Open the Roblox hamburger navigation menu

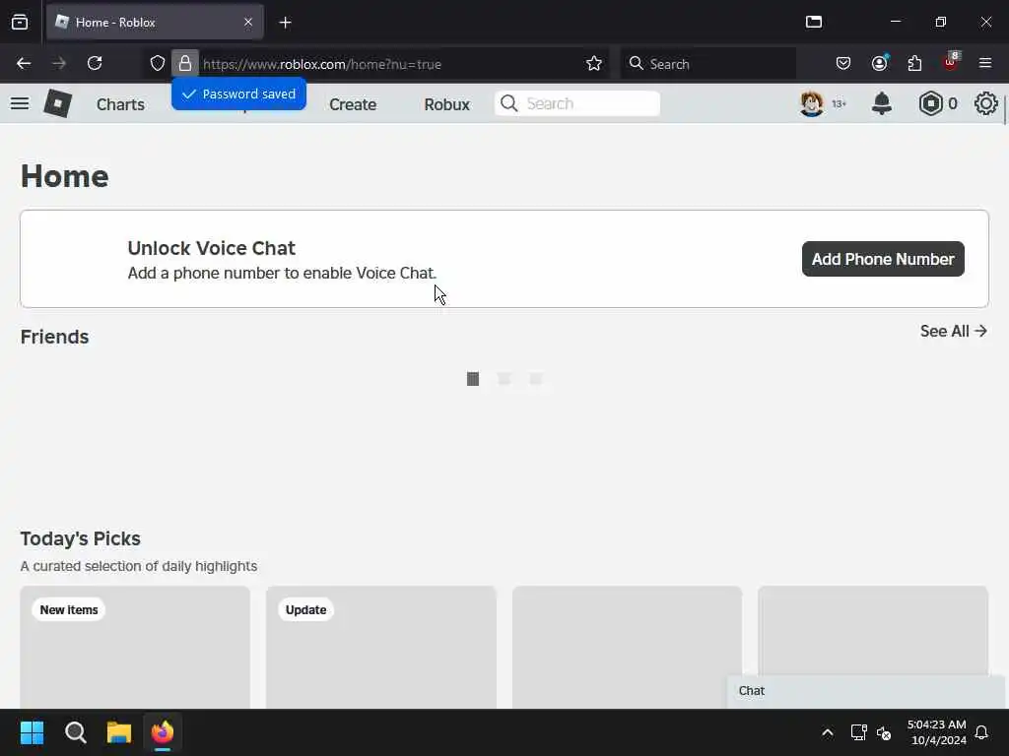point(20,103)
